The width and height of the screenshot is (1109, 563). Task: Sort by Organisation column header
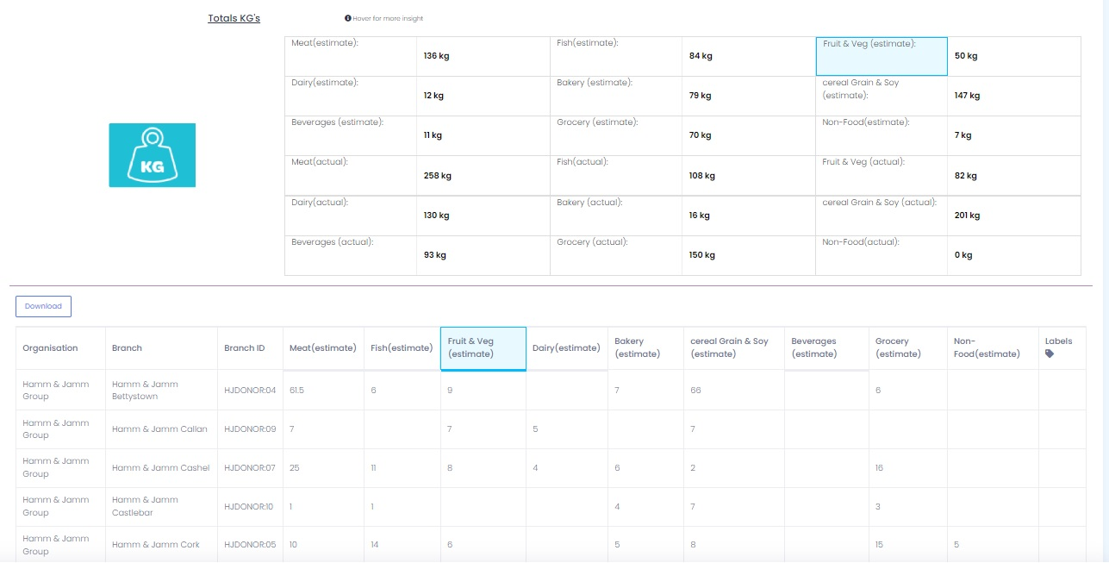(50, 348)
